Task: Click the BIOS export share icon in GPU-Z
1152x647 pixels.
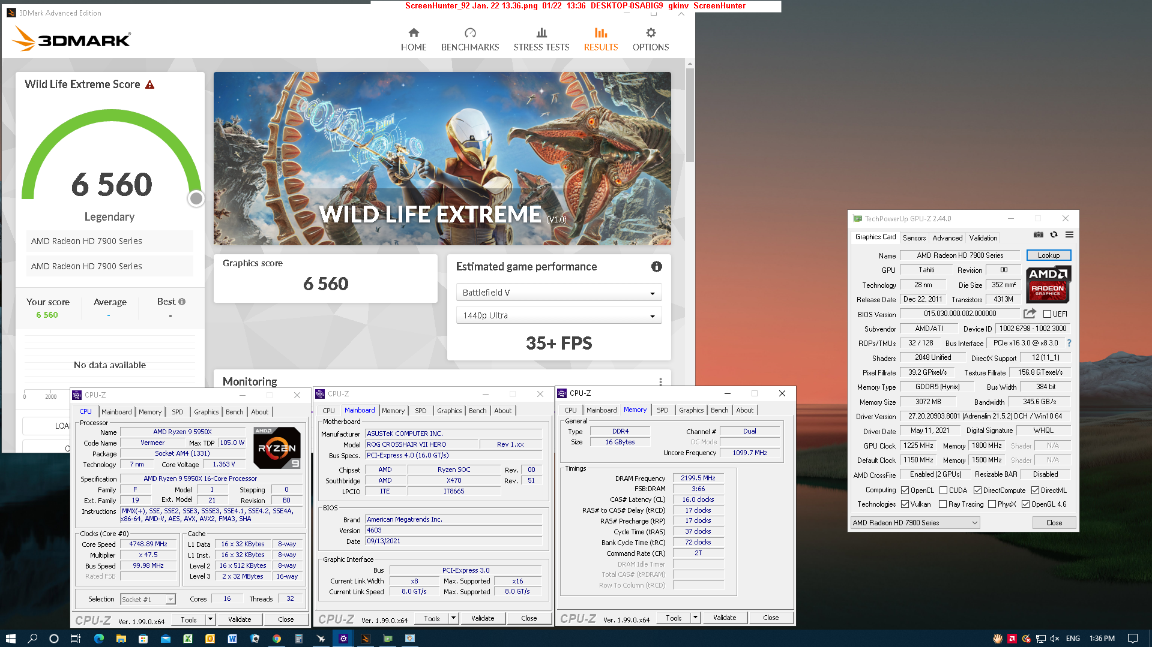Action: pyautogui.click(x=1030, y=314)
